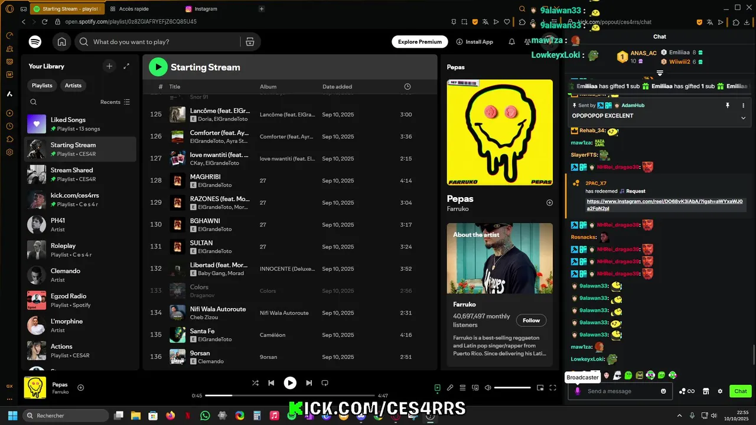The height and width of the screenshot is (425, 756).
Task: Toggle shuffle in the player bar
Action: 255,383
